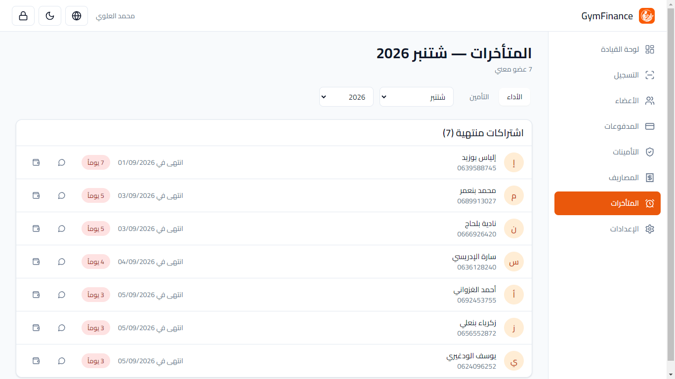Click avatar of إلياس بوزيد
Screen dimensions: 675x379
(514, 162)
